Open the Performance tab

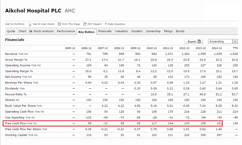pos(66,31)
